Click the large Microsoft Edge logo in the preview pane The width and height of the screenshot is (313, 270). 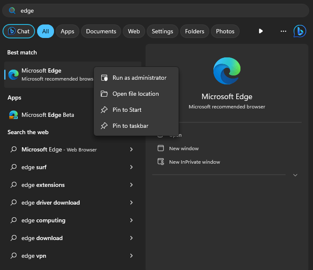pos(227,71)
